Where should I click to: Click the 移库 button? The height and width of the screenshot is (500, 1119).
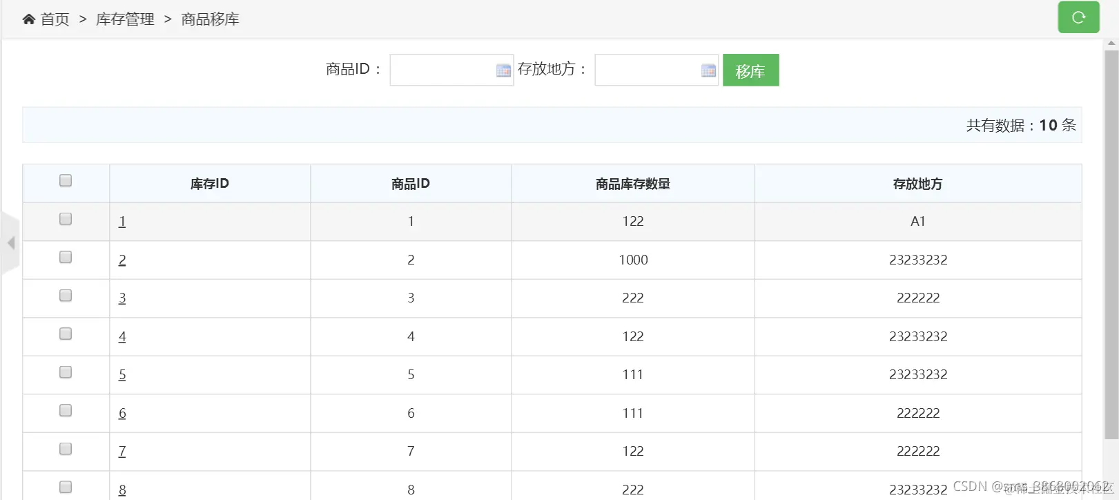750,70
